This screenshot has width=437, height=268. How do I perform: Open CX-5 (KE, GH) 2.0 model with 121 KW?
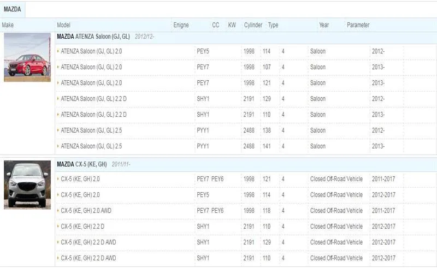[80, 179]
